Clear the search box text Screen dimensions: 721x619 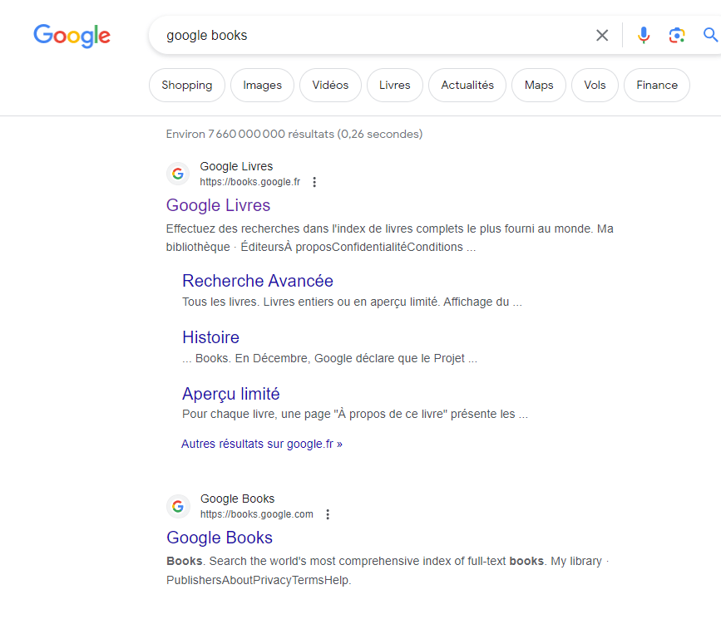click(x=602, y=35)
